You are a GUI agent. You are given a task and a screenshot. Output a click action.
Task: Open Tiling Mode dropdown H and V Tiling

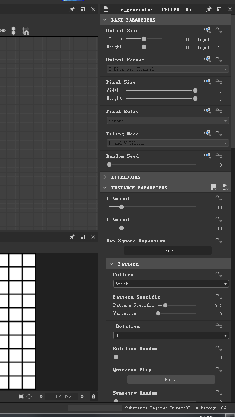167,143
